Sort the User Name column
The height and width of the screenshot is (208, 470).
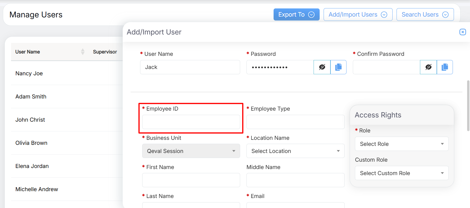coord(82,52)
